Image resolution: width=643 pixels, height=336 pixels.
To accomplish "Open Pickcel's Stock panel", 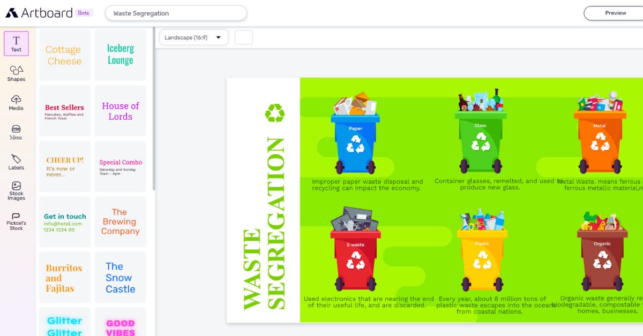I will 16,221.
